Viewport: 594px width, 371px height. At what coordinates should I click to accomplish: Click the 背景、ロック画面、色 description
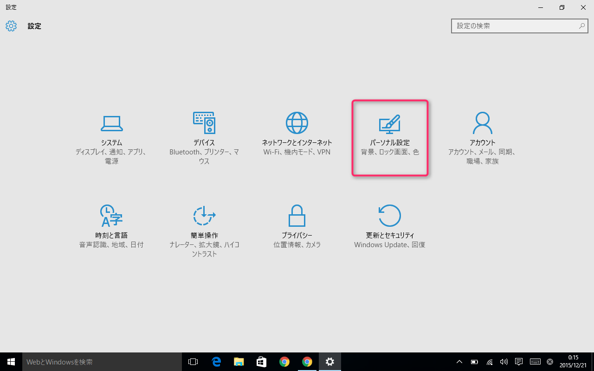(x=390, y=152)
